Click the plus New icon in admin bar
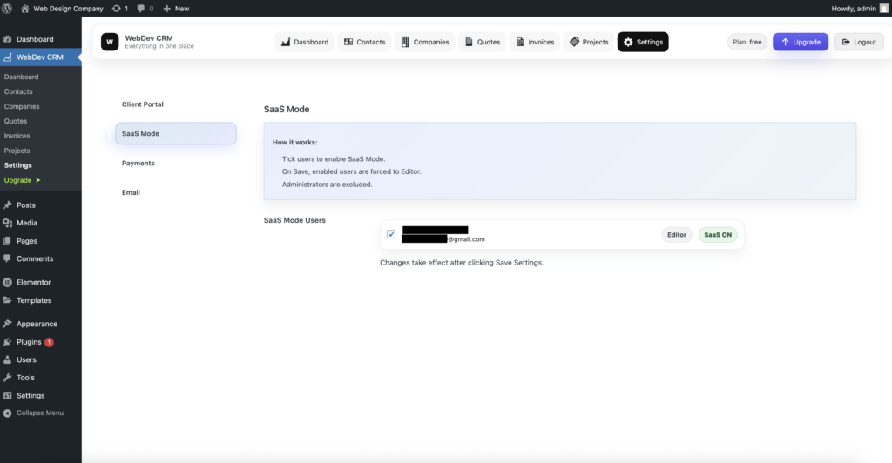The height and width of the screenshot is (463, 892). pos(166,9)
